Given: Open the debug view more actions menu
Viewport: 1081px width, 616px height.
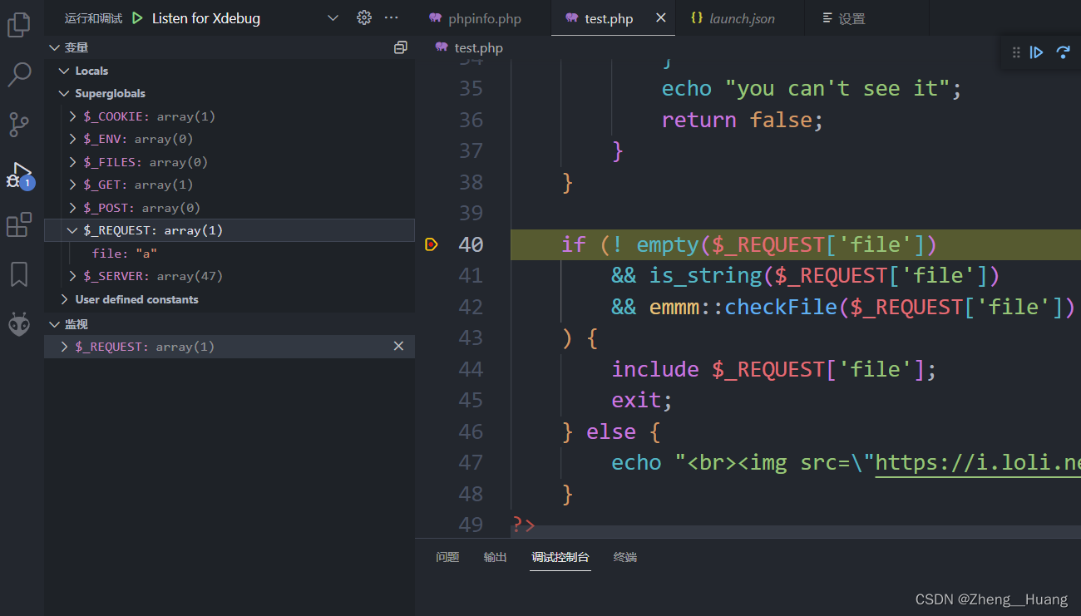Looking at the screenshot, I should click(x=391, y=17).
